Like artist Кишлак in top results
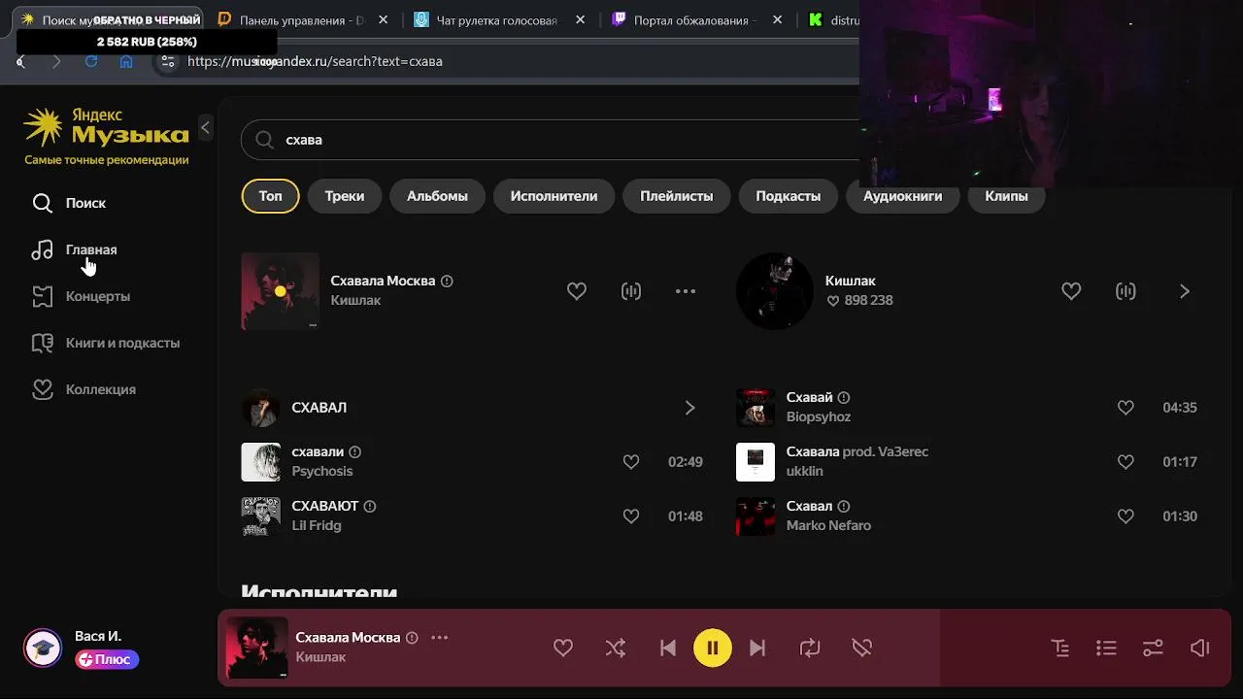 pos(1071,291)
